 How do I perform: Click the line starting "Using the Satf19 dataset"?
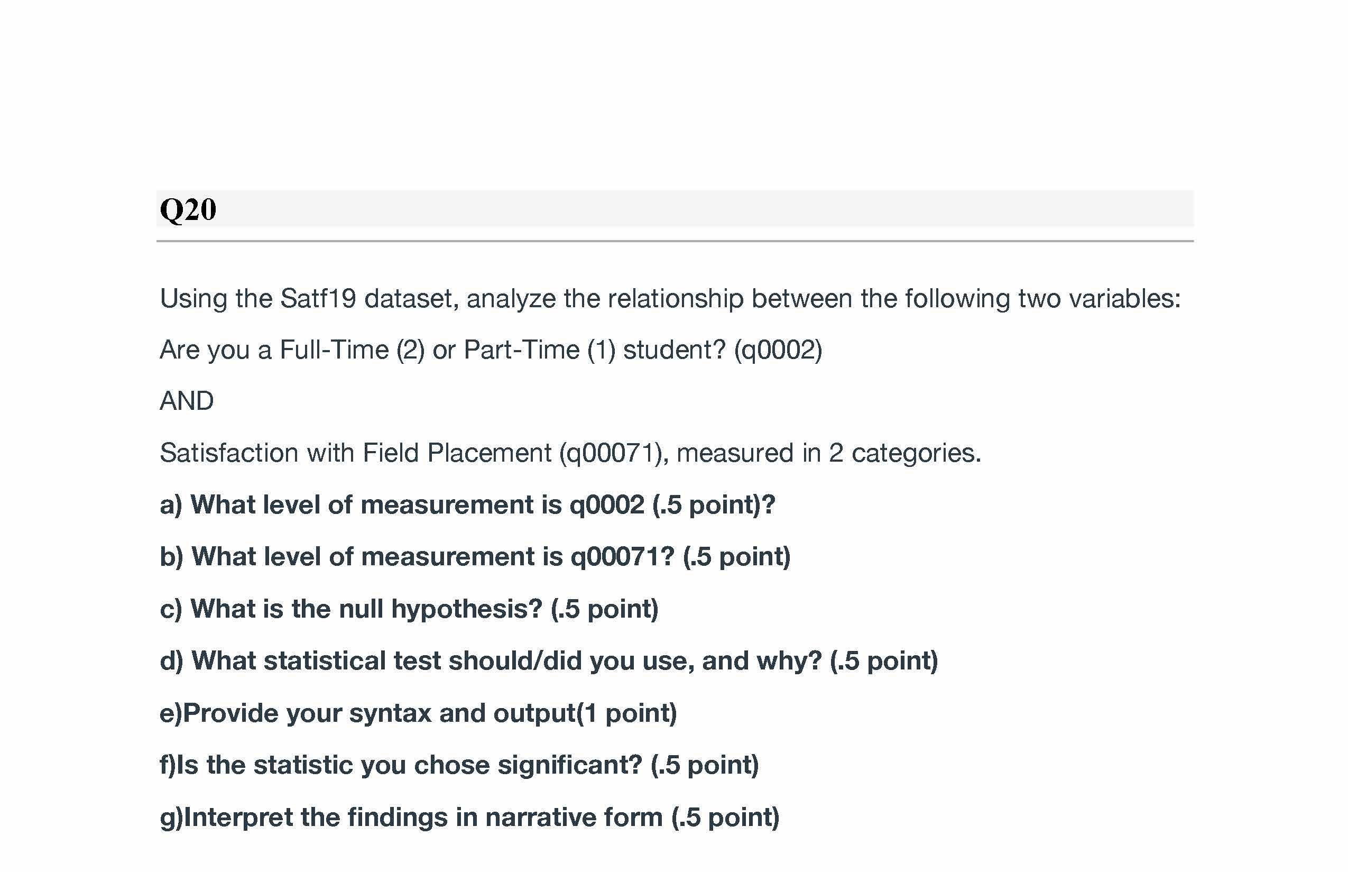(x=670, y=298)
